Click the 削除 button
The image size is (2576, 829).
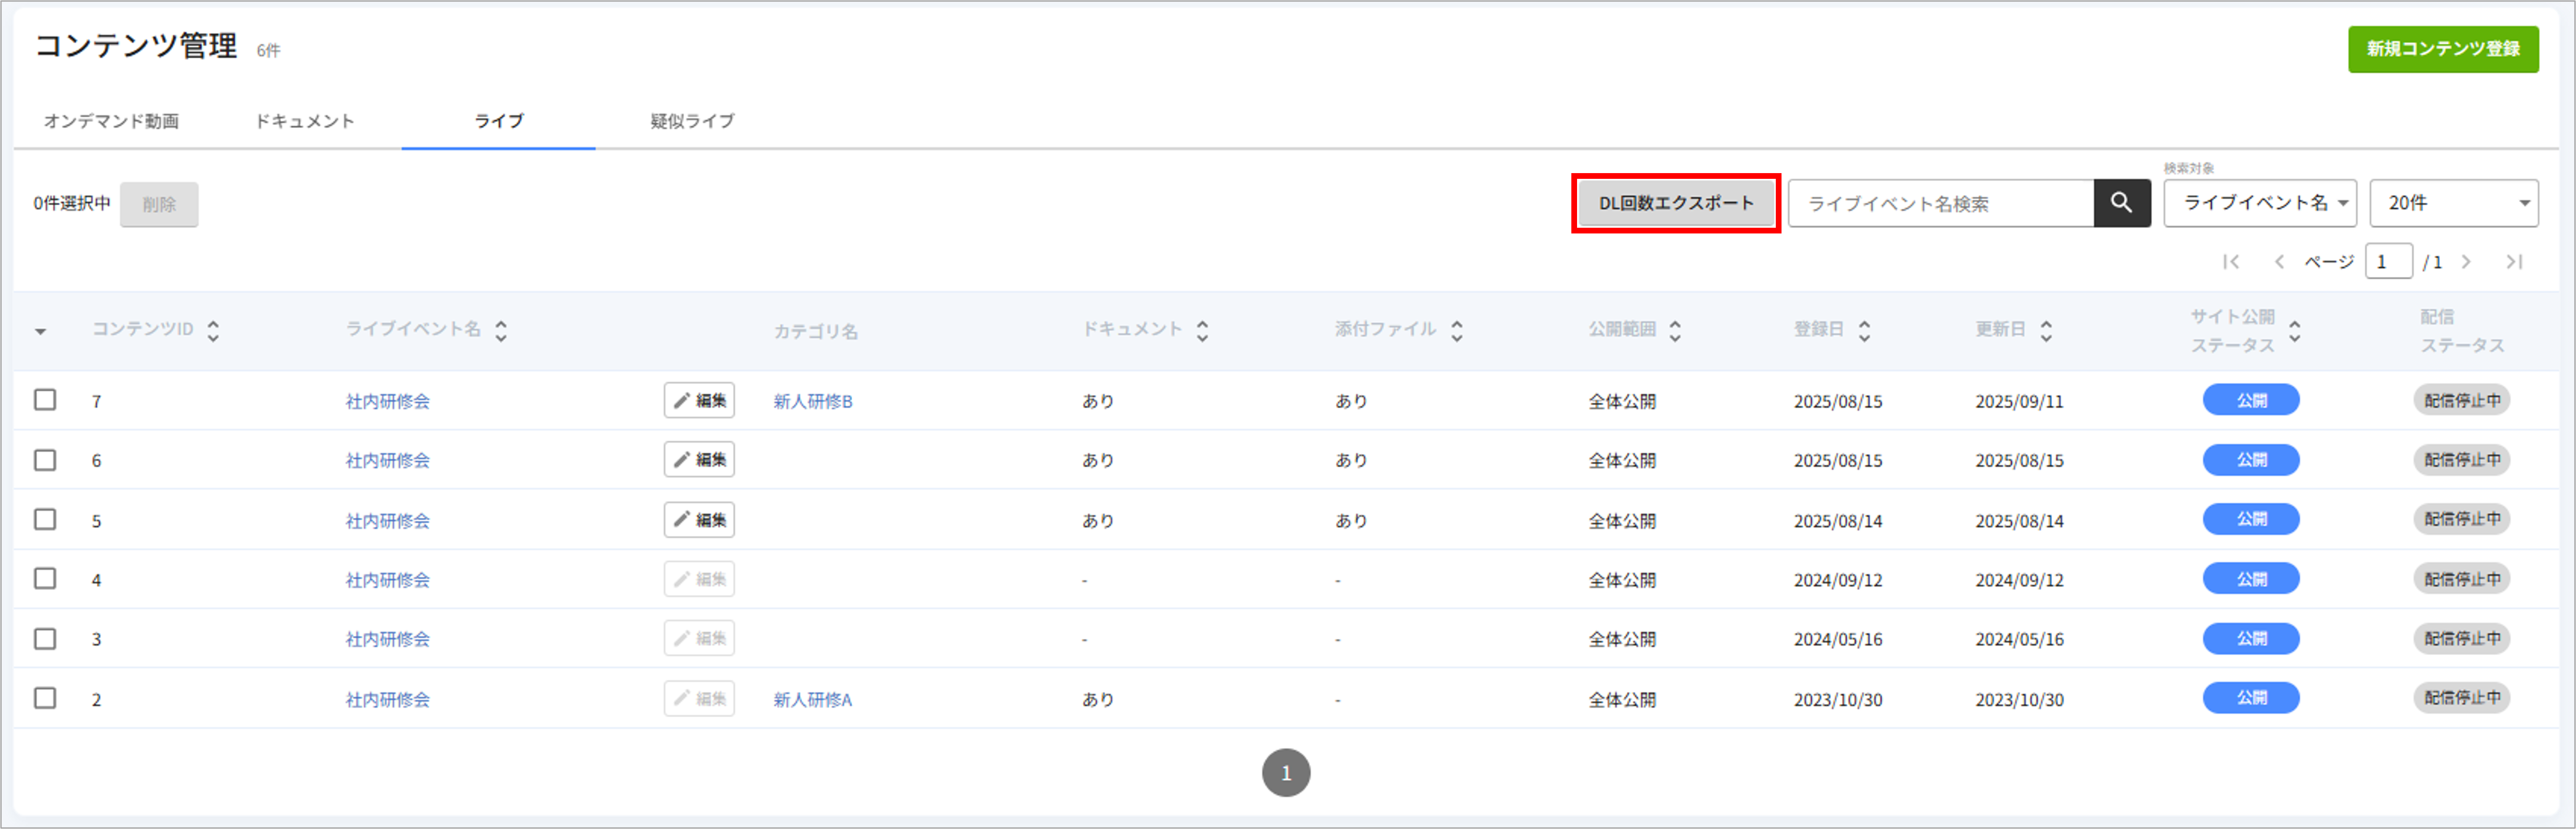pos(159,204)
